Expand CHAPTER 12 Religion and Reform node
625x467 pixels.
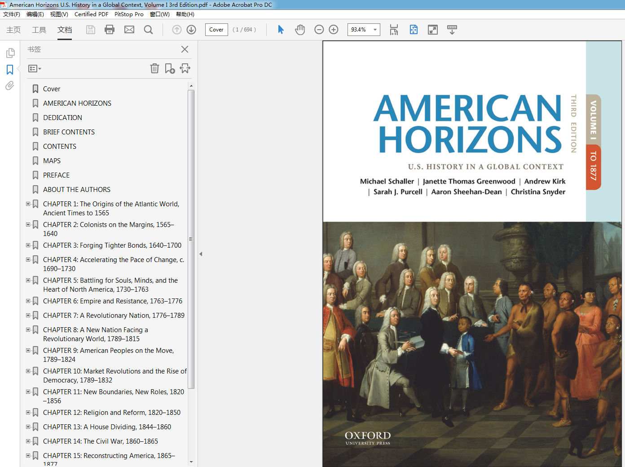(x=28, y=412)
